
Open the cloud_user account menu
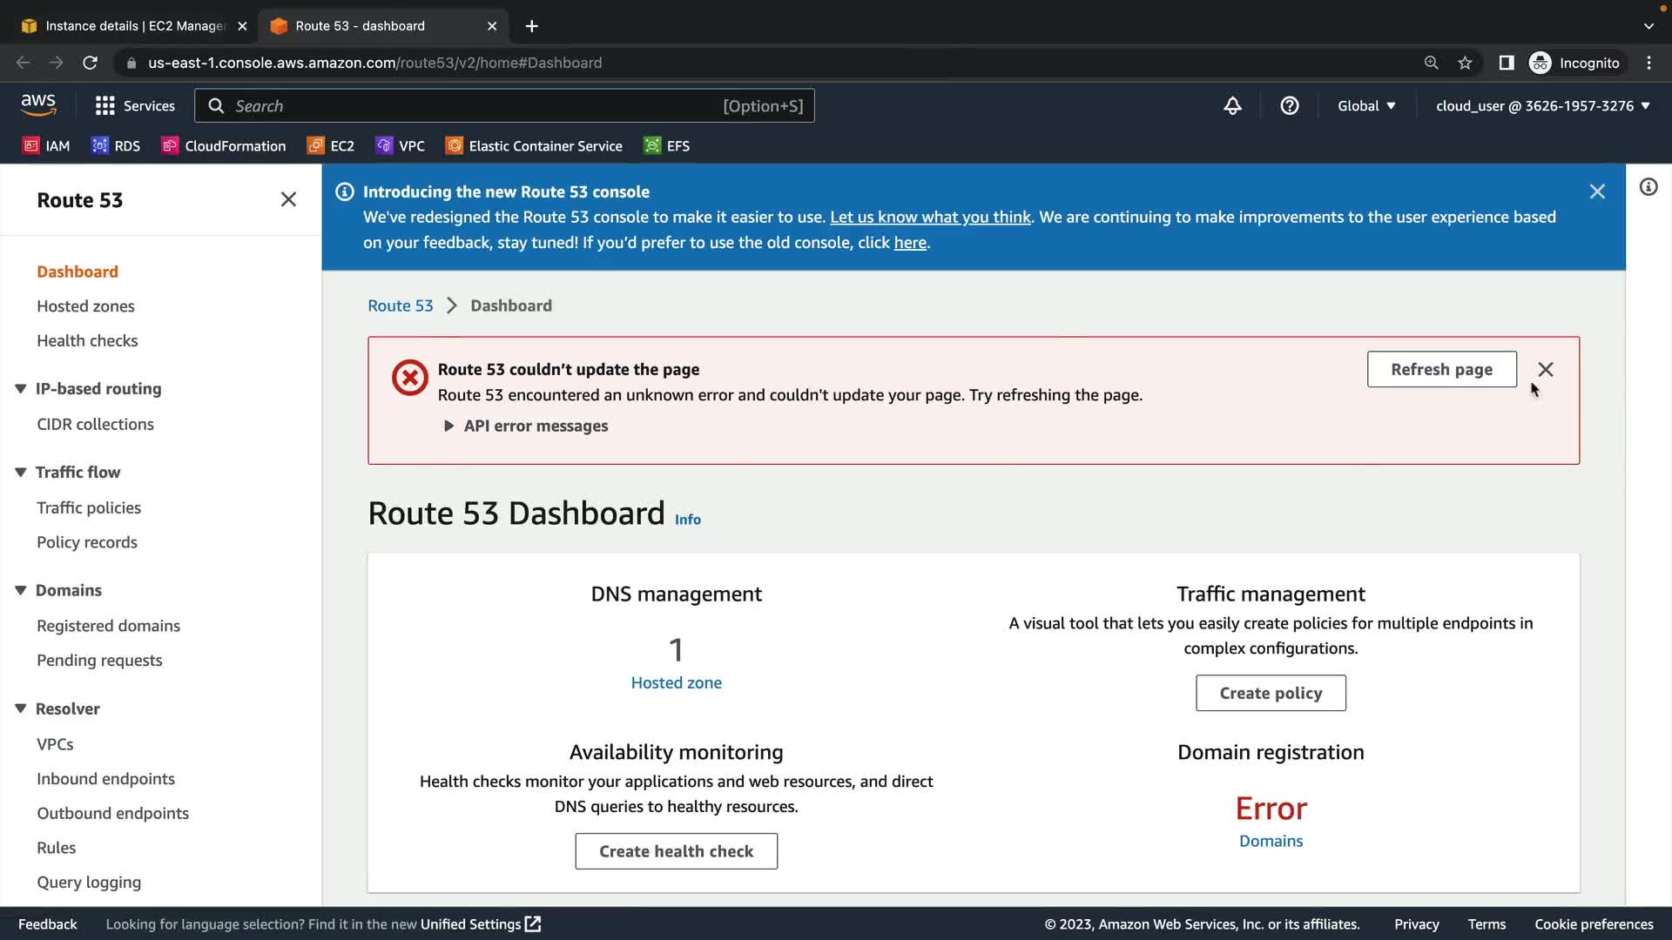[x=1542, y=105]
